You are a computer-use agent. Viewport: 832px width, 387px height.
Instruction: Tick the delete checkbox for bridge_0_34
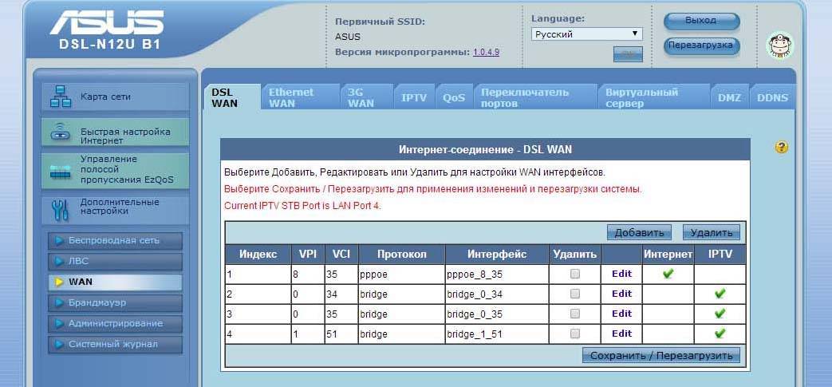click(574, 294)
